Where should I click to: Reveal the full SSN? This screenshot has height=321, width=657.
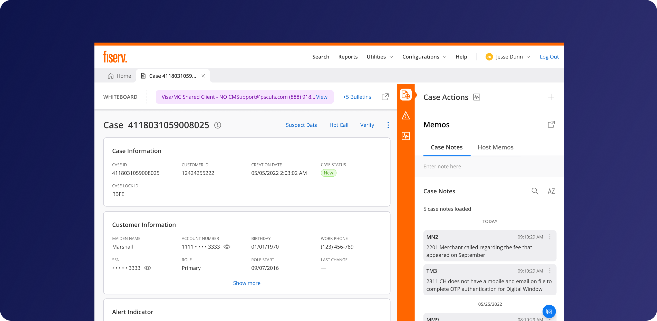coord(148,268)
